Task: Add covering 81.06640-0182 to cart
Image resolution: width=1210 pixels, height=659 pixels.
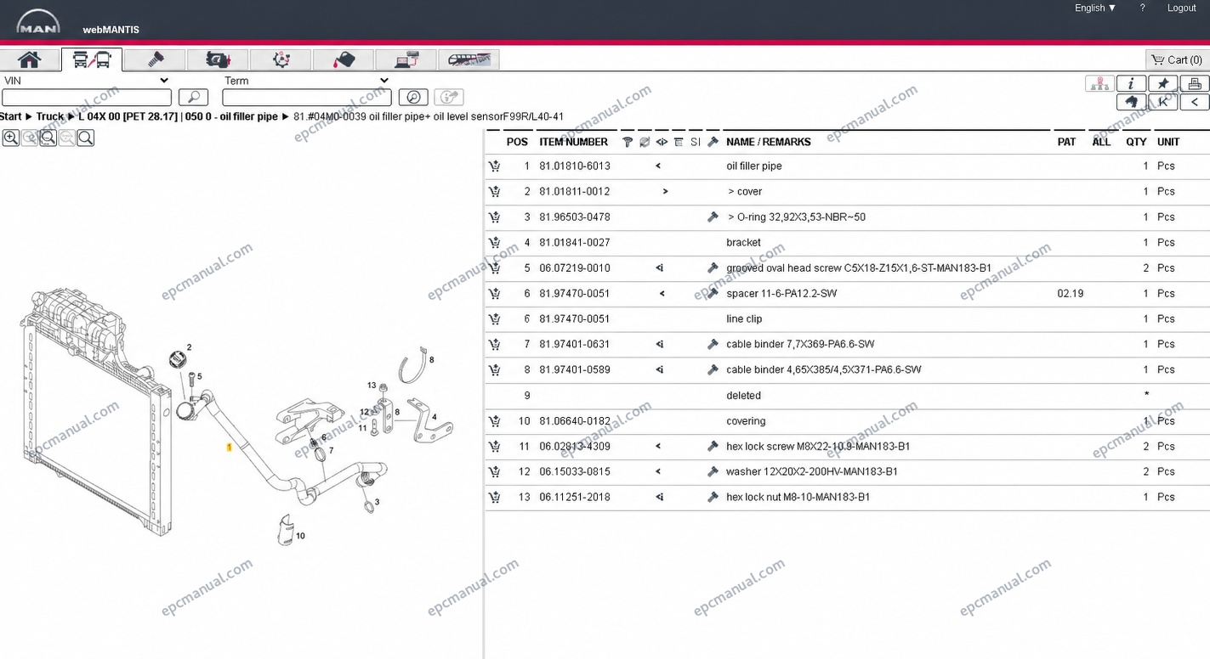Action: pos(494,421)
